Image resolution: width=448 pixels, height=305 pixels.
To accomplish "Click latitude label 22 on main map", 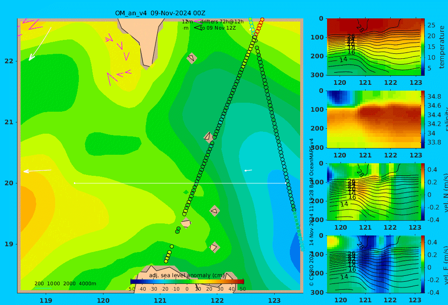I will (9, 61).
